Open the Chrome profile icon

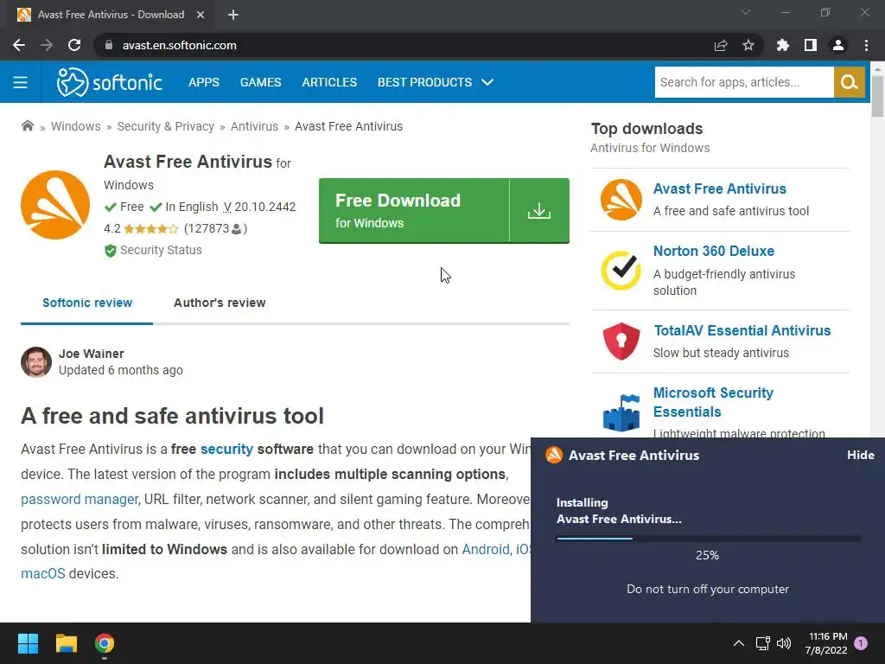[x=838, y=45]
